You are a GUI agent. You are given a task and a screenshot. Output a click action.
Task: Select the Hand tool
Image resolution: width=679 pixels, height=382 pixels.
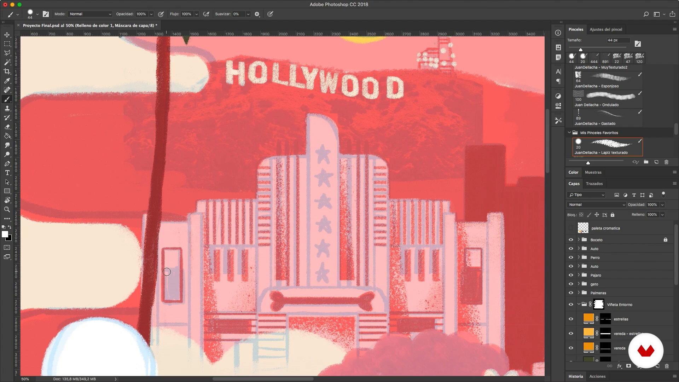click(x=7, y=200)
